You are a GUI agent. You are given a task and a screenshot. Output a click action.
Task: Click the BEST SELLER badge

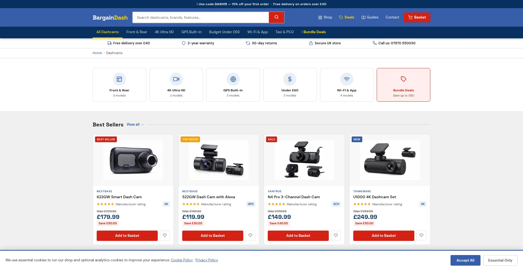coord(106,139)
